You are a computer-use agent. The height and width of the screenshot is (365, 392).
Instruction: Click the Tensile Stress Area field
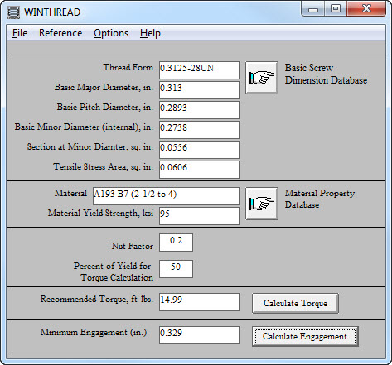[x=199, y=170]
